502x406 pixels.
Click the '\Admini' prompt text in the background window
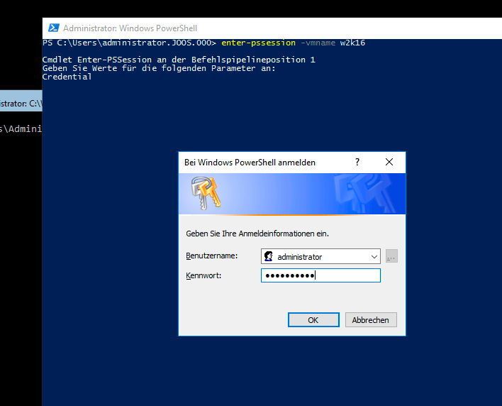(21, 128)
